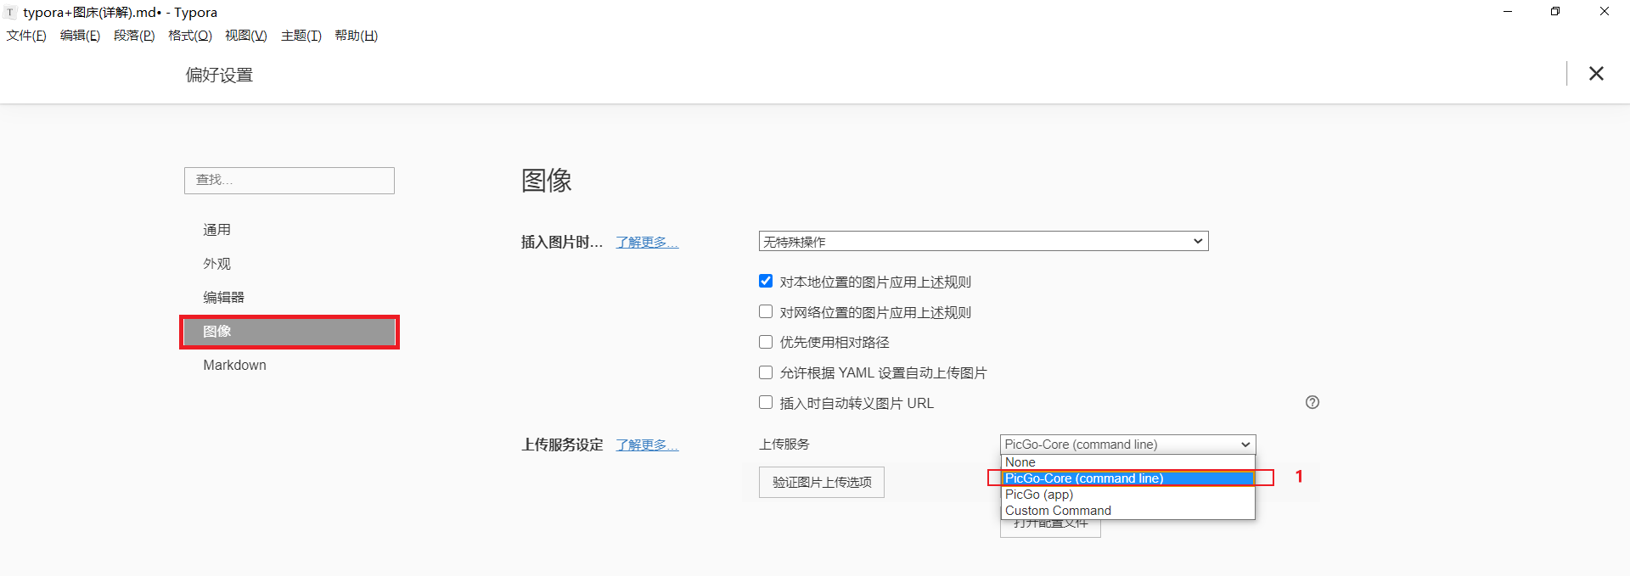Click the 图像 section heading
The width and height of the screenshot is (1630, 576).
click(546, 180)
